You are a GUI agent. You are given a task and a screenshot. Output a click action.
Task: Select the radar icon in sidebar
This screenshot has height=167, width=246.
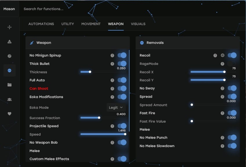click(x=10, y=56)
